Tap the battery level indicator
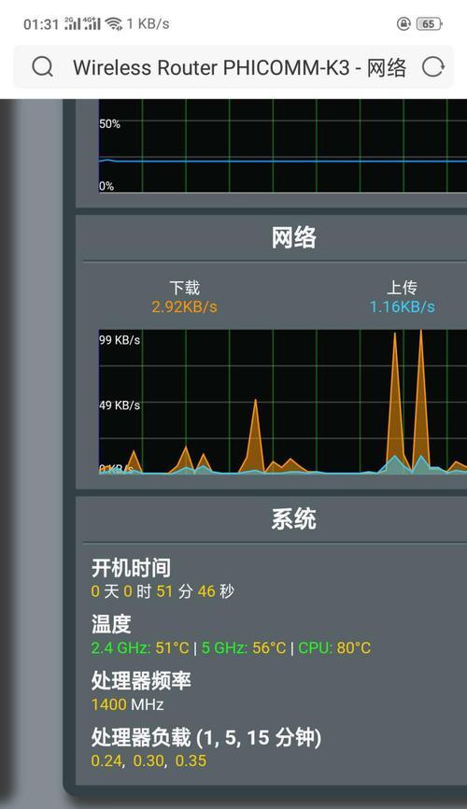Image resolution: width=467 pixels, height=809 pixels. [430, 23]
